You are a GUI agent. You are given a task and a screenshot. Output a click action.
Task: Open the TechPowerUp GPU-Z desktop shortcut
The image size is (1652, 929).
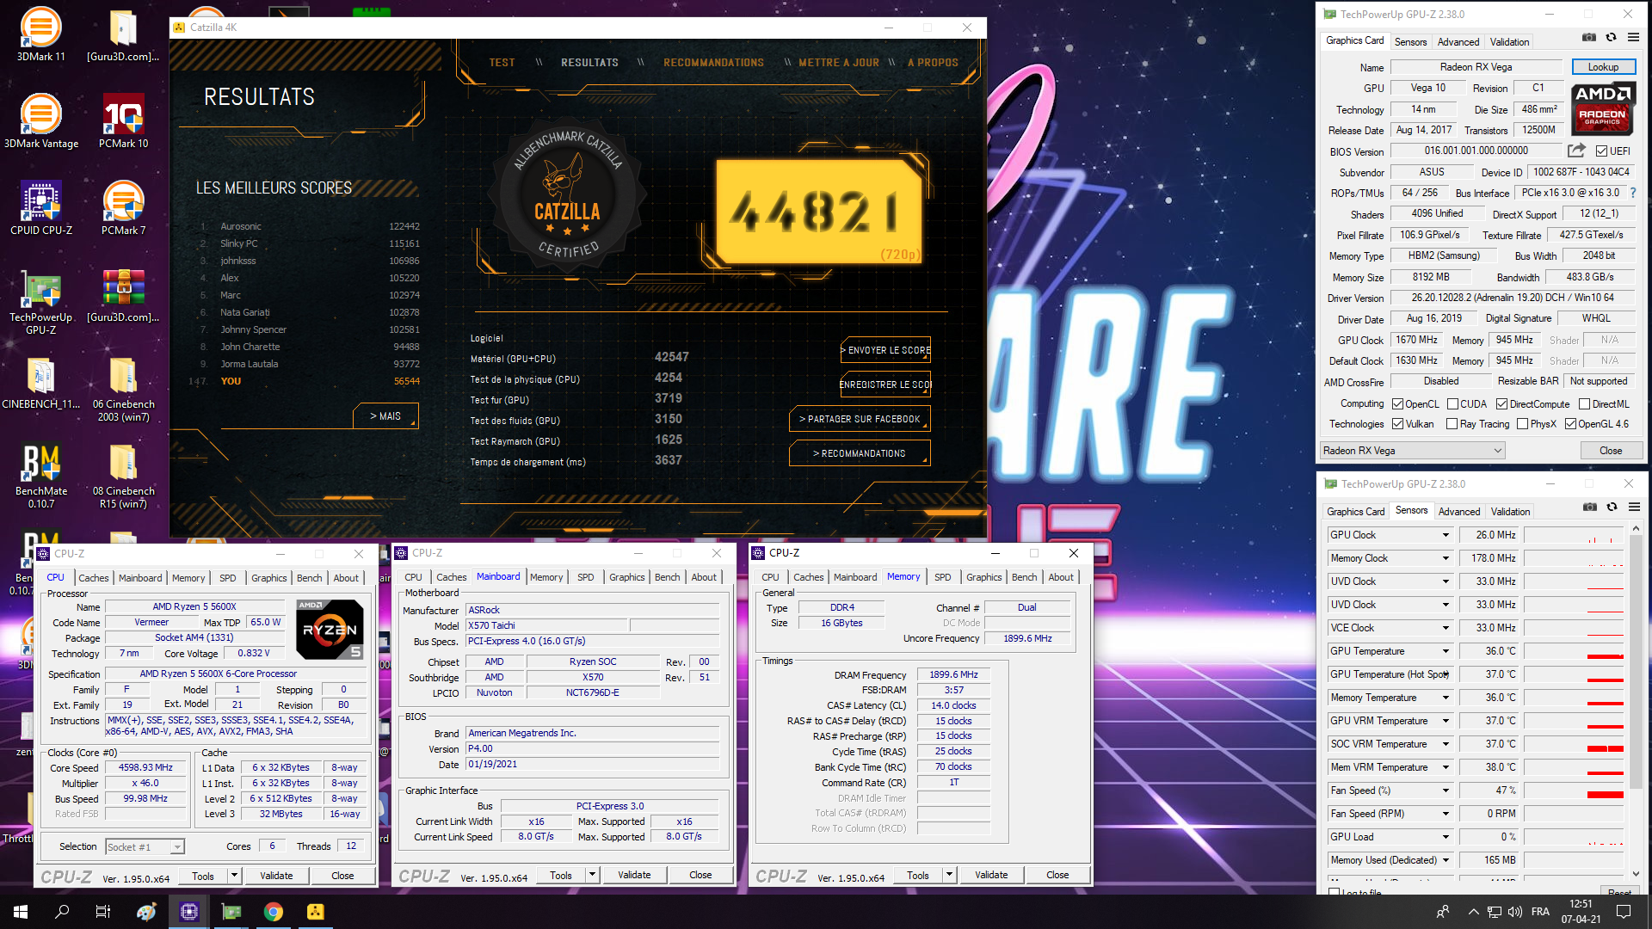40,301
